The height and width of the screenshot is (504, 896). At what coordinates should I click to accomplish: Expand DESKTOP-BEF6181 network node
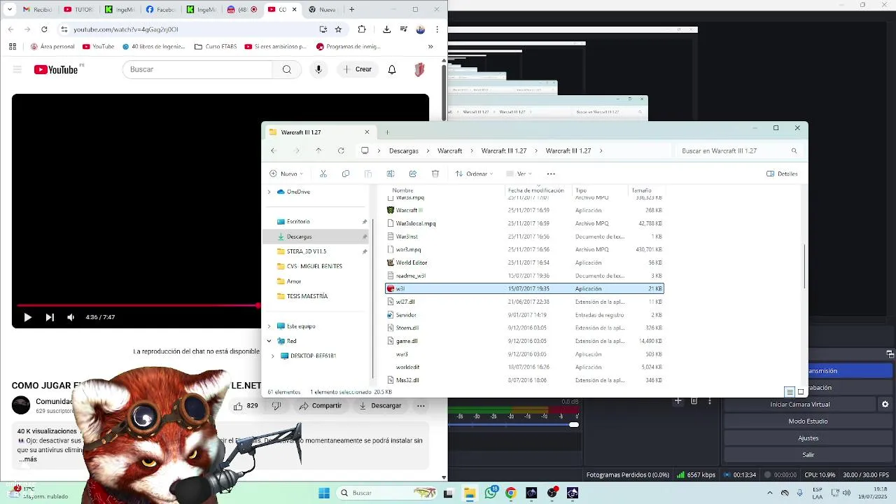click(x=273, y=356)
